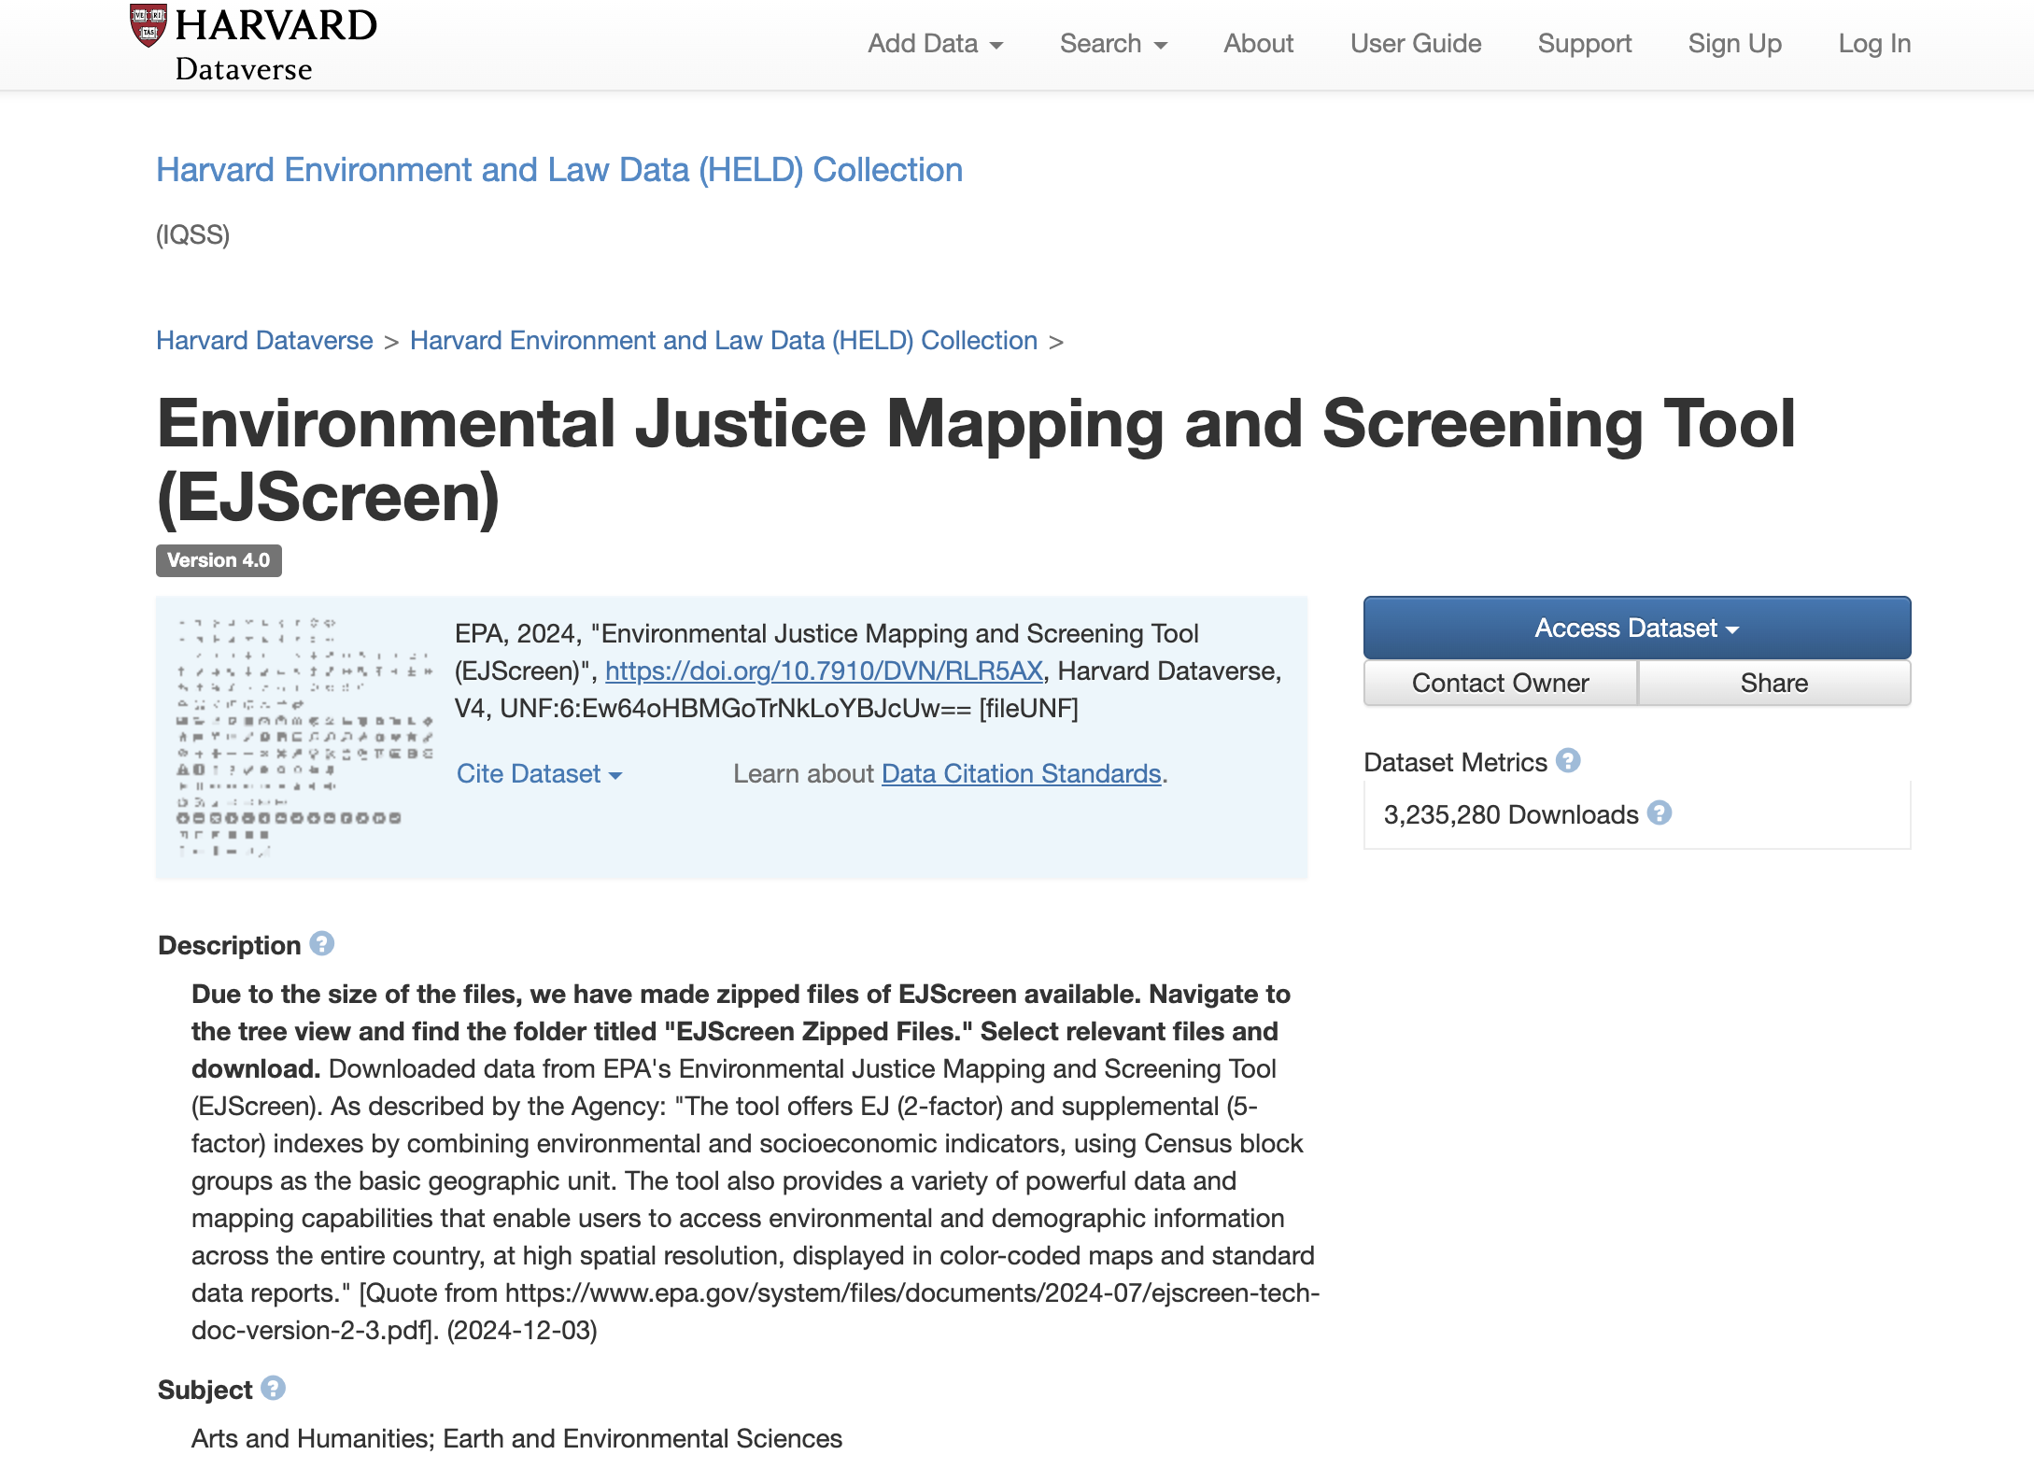Click the Subject help question mark
Image resolution: width=2034 pixels, height=1483 pixels.
(273, 1389)
